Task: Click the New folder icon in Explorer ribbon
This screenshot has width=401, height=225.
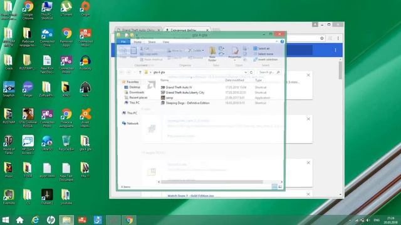Action: tap(212, 54)
